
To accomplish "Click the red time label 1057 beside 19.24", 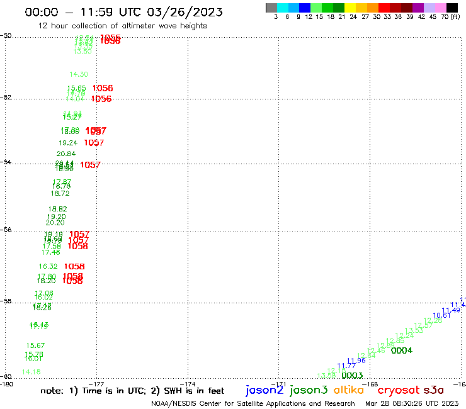I will (x=94, y=143).
